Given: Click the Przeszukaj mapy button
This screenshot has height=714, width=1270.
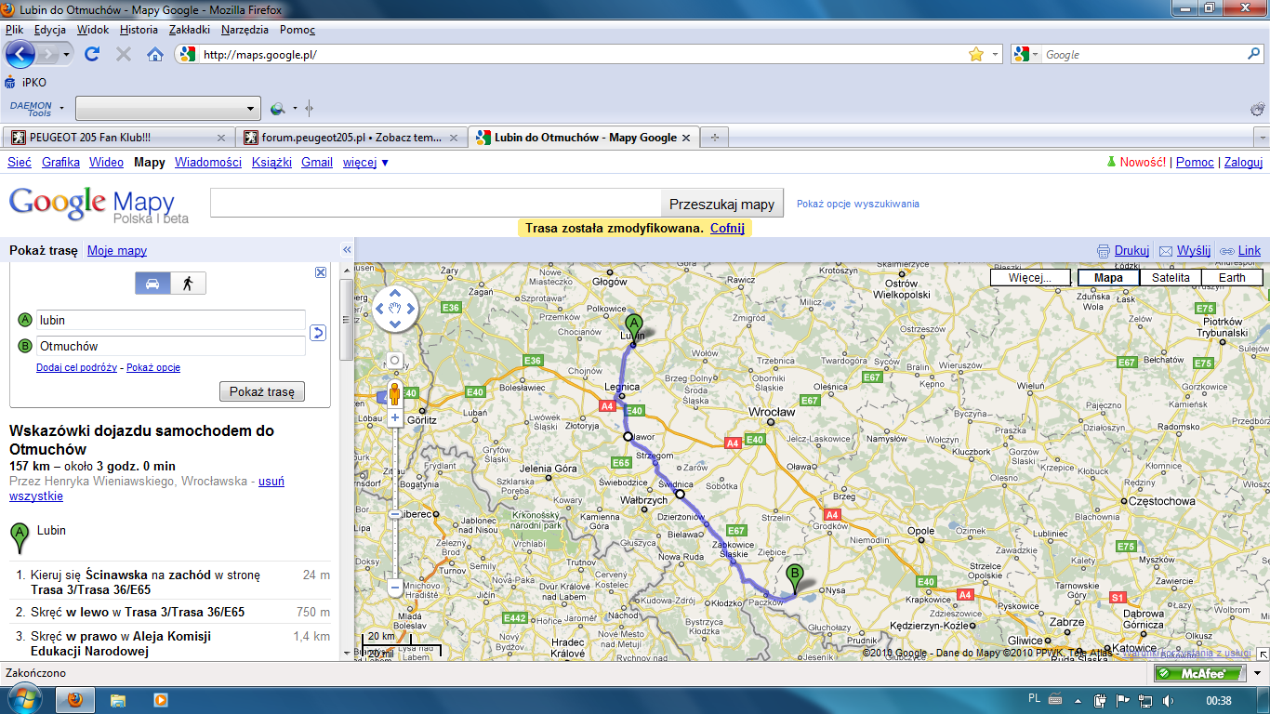Looking at the screenshot, I should [721, 205].
